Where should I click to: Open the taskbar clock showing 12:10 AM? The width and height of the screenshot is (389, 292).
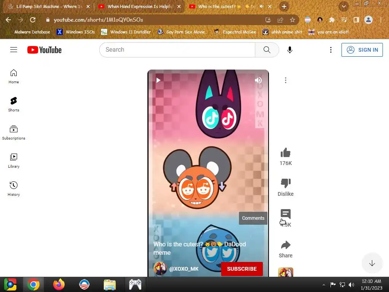372,284
